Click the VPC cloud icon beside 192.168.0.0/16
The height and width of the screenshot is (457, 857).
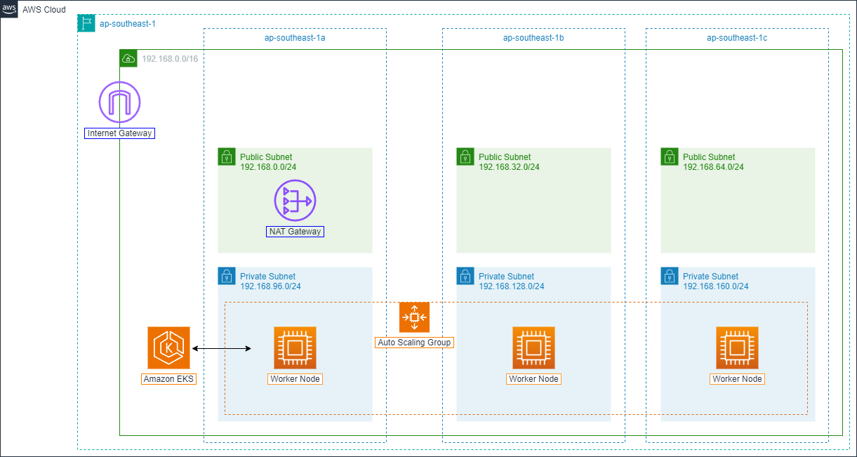click(x=128, y=58)
